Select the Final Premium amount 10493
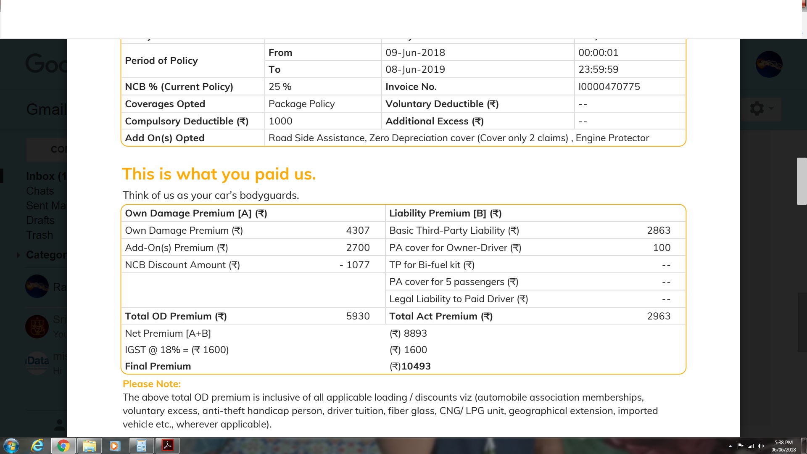The width and height of the screenshot is (807, 454). [416, 366]
